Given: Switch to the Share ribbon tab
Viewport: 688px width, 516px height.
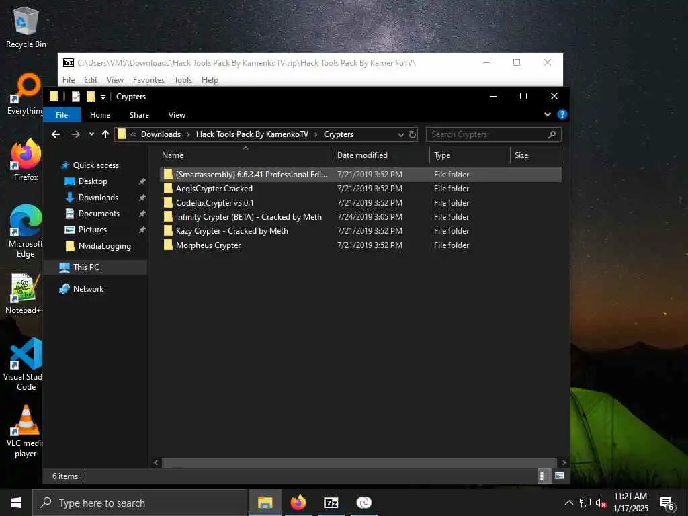Looking at the screenshot, I should 139,115.
